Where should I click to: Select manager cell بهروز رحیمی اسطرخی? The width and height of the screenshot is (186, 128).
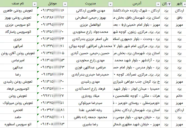(90, 18)
